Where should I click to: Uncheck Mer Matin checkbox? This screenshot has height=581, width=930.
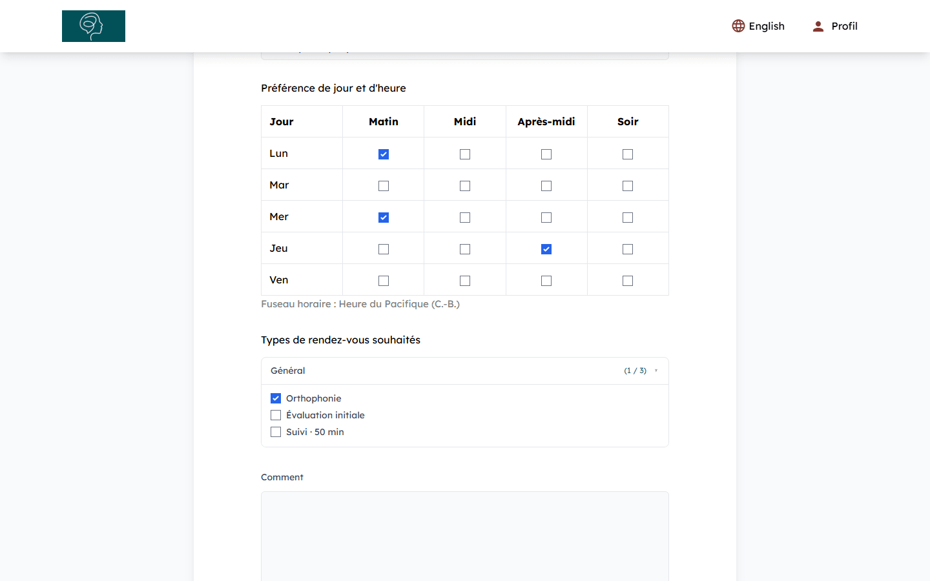384,218
